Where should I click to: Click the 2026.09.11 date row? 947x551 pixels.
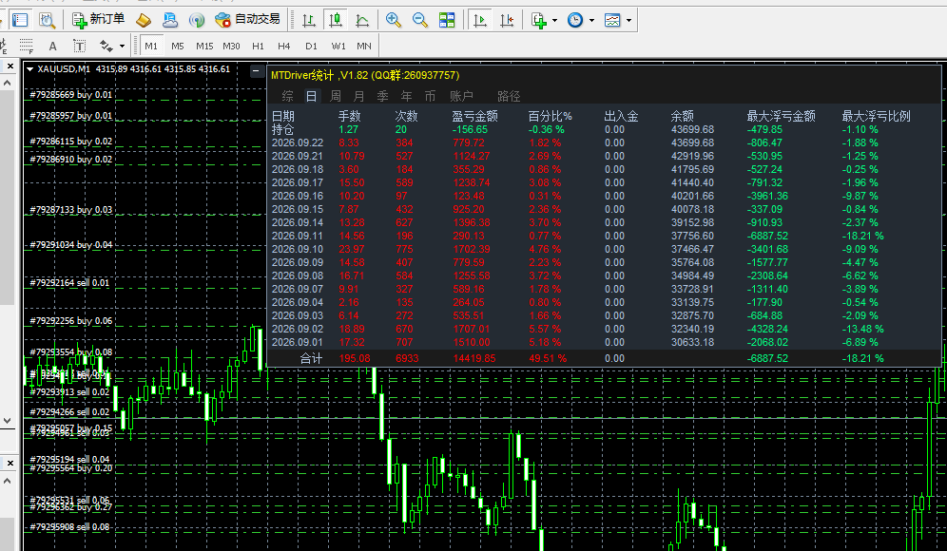click(x=604, y=236)
